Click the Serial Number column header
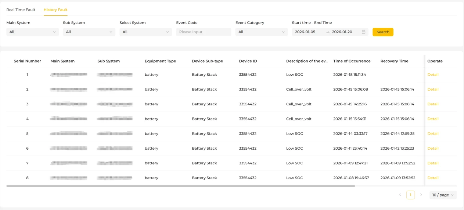 pyautogui.click(x=27, y=61)
